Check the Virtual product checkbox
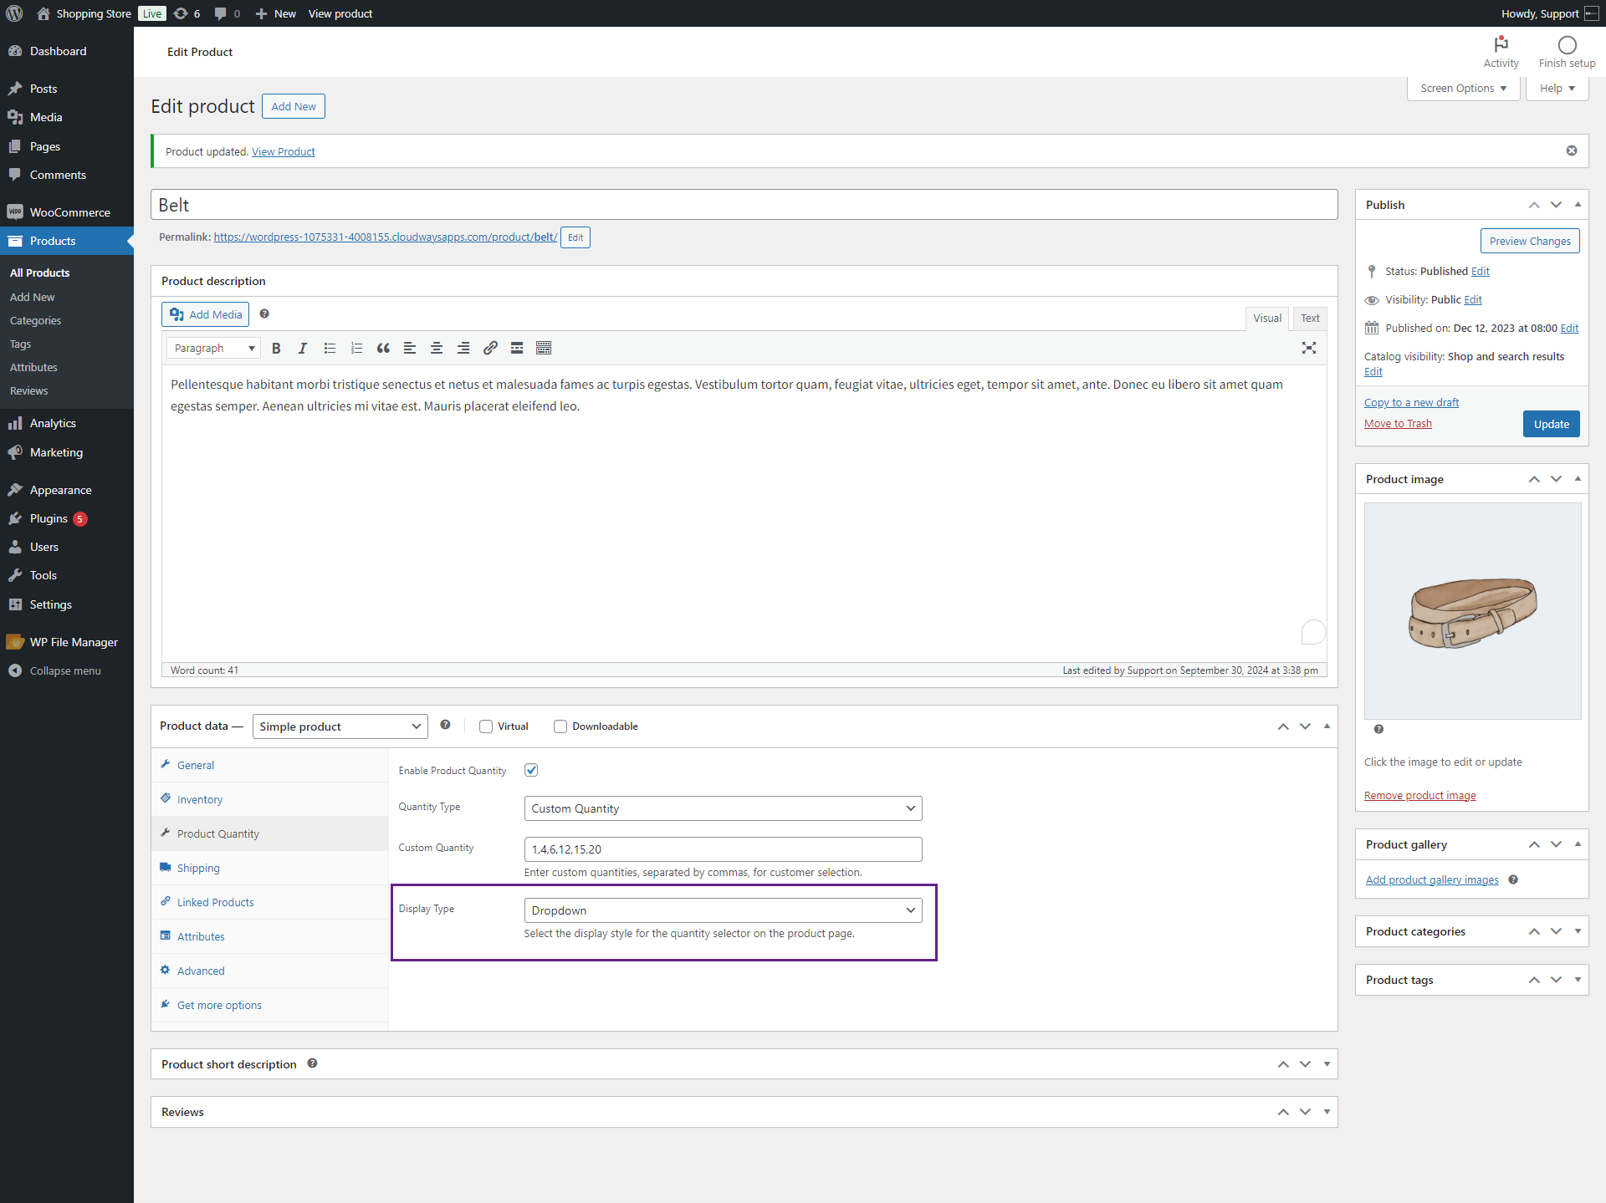The image size is (1606, 1203). (486, 726)
